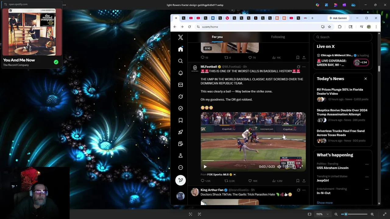The width and height of the screenshot is (390, 219).
Task: Open the +134 live listeners badge
Action: (361, 62)
